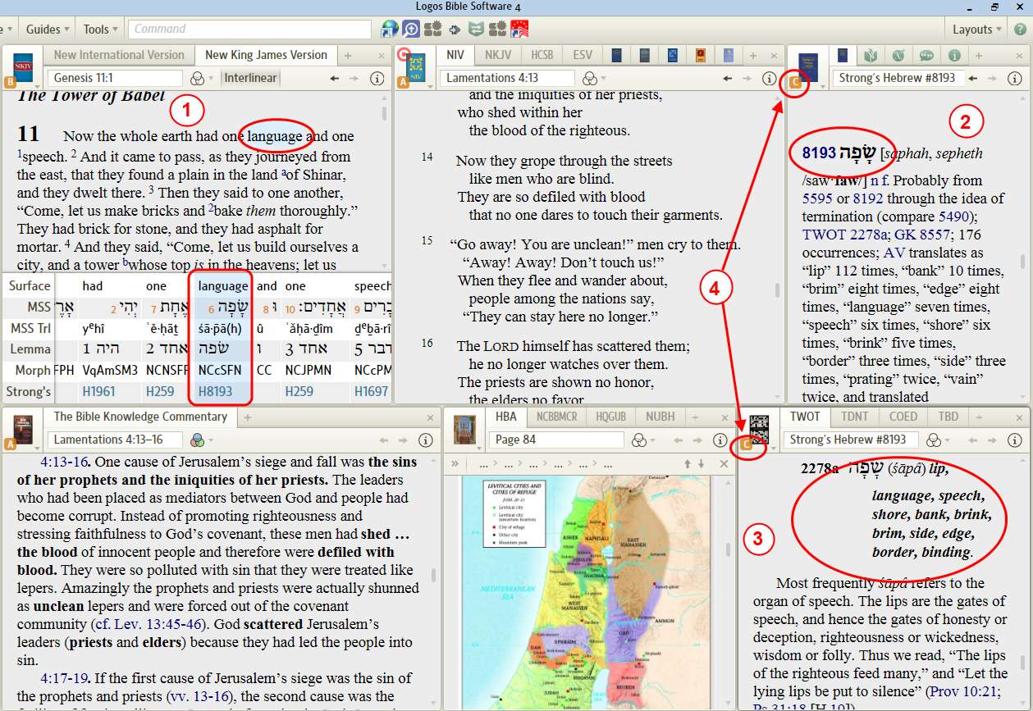This screenshot has width=1033, height=711.
Task: Click Strong's number H1961 in interlinear
Action: (x=98, y=392)
